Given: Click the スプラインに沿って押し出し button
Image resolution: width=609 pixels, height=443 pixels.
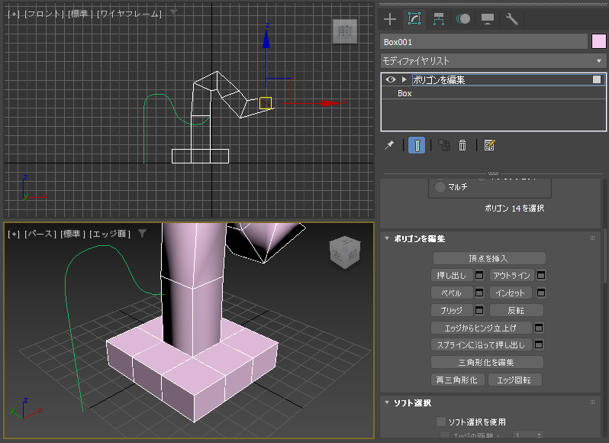Looking at the screenshot, I should tap(482, 344).
